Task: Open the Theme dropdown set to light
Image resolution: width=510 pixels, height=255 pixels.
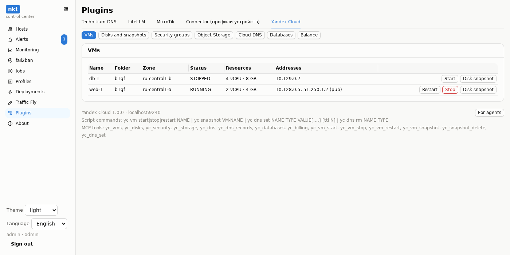Action: 41,210
